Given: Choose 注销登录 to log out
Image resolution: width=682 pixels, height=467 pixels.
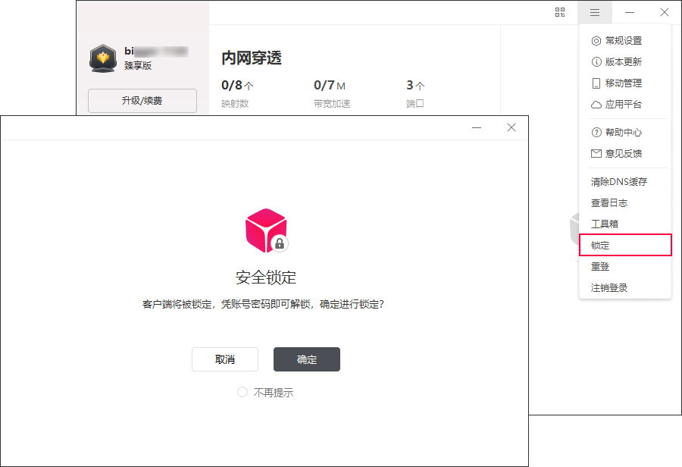Looking at the screenshot, I should pos(609,288).
